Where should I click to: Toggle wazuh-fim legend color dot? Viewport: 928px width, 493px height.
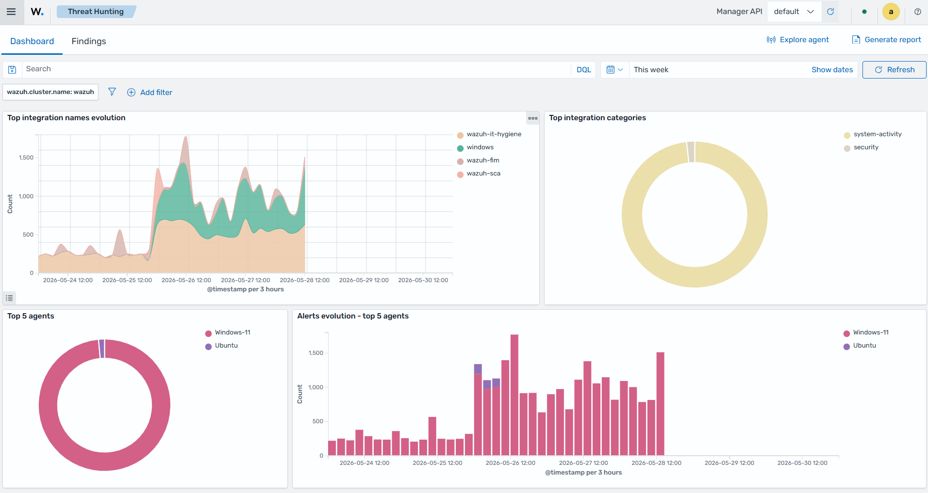coord(460,161)
